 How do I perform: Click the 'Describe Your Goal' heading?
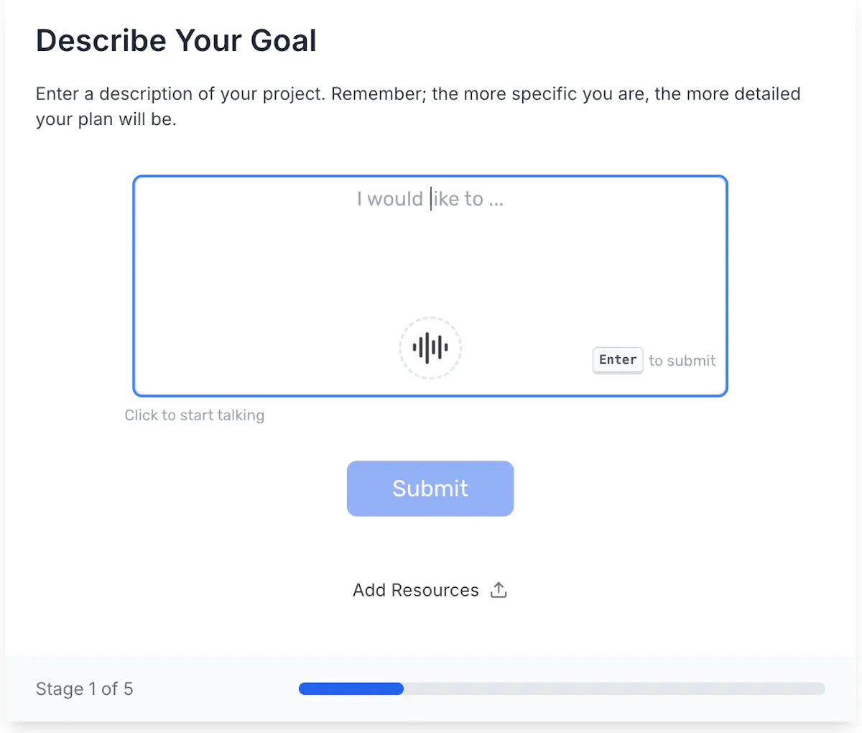176,40
